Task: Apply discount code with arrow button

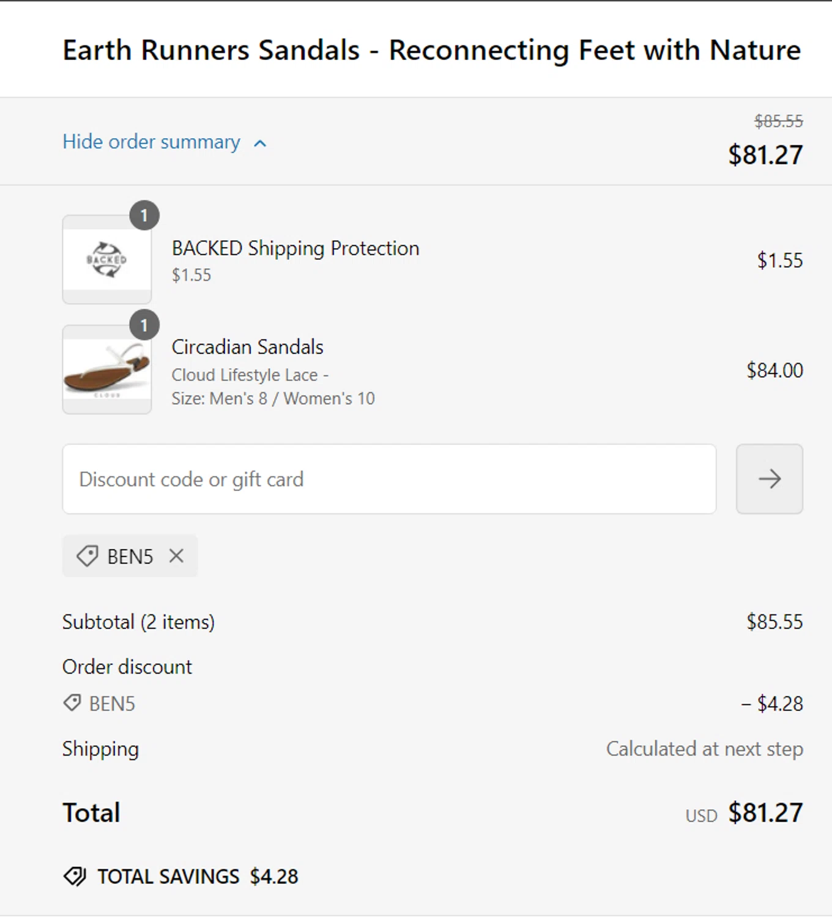Action: (769, 479)
